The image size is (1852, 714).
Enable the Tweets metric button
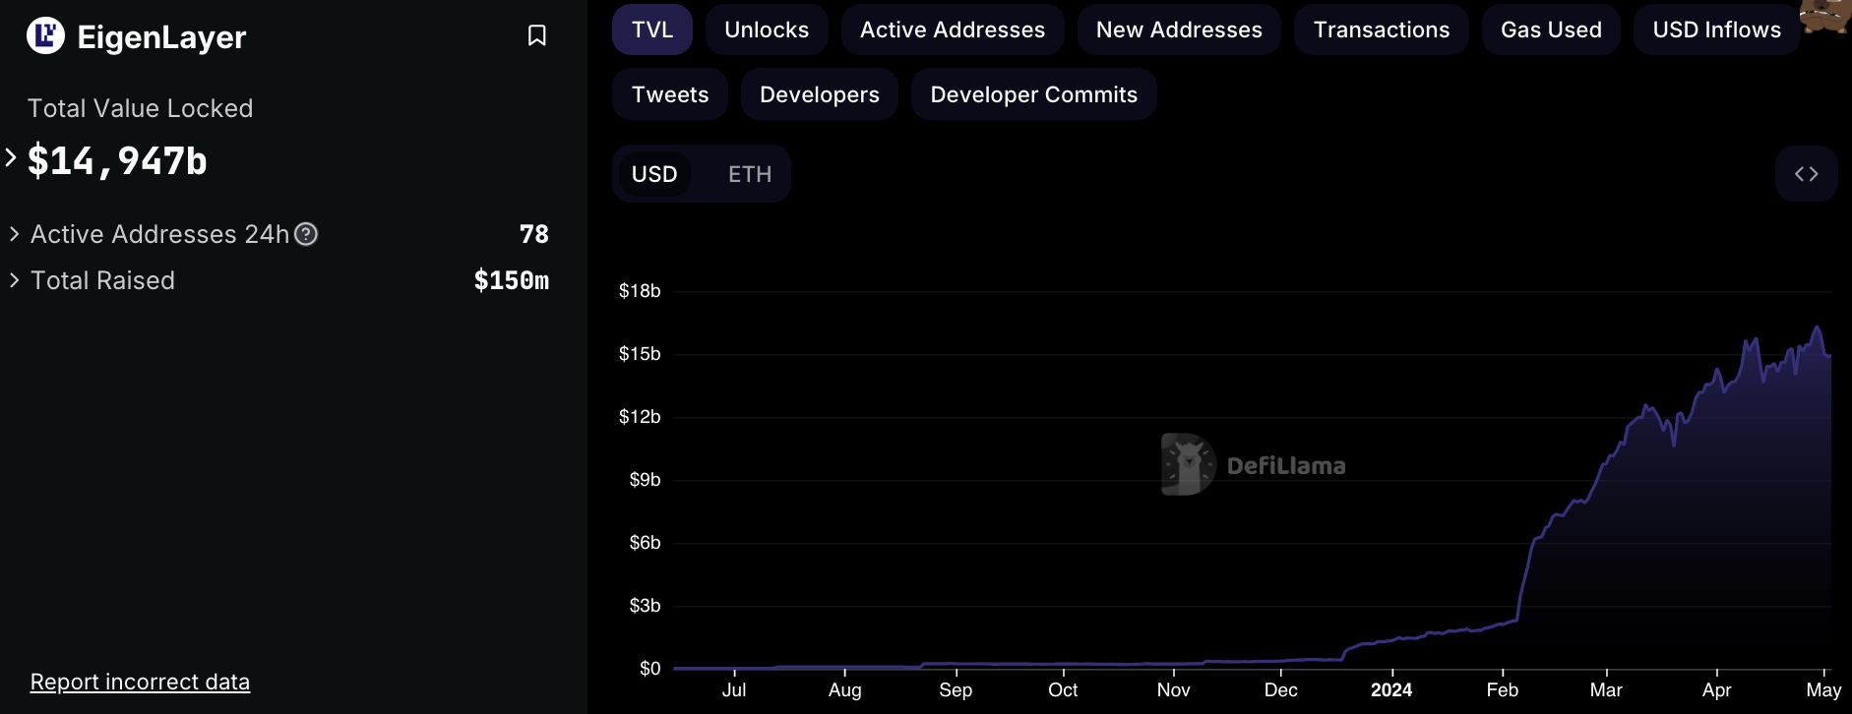click(x=670, y=94)
